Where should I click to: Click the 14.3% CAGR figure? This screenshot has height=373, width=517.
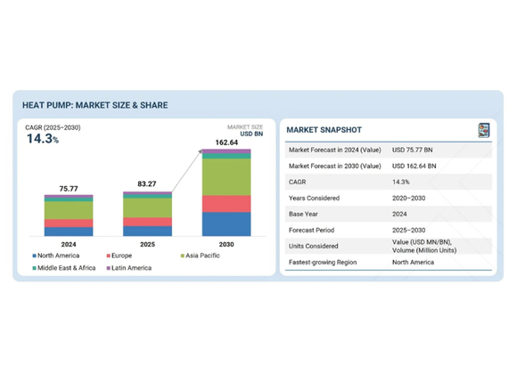[x=43, y=139]
